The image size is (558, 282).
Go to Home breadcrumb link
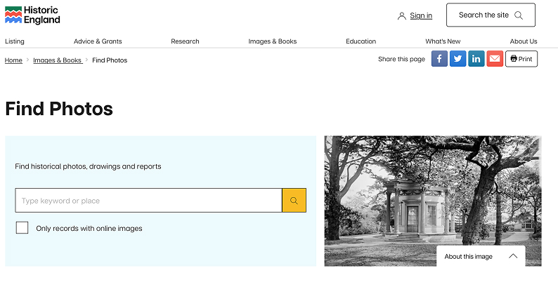(13, 60)
